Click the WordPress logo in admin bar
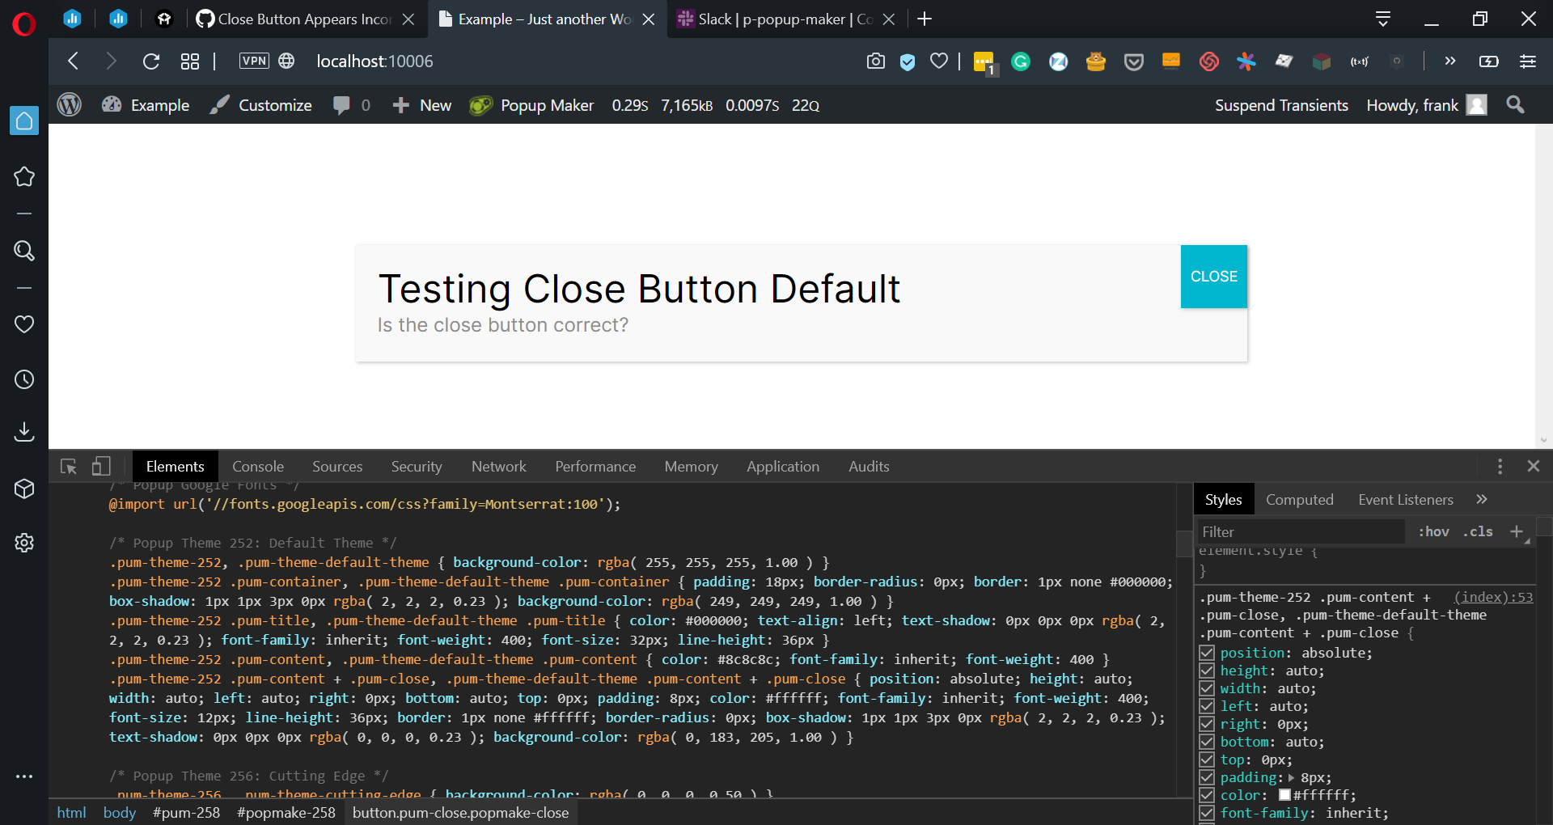The image size is (1553, 825). pyautogui.click(x=69, y=104)
